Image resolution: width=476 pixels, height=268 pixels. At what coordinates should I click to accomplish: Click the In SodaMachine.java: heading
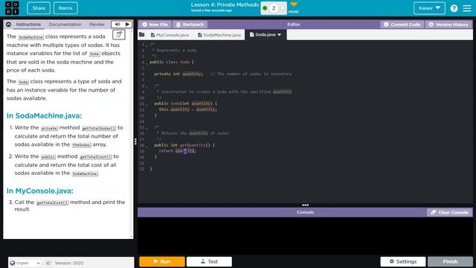[x=44, y=116]
